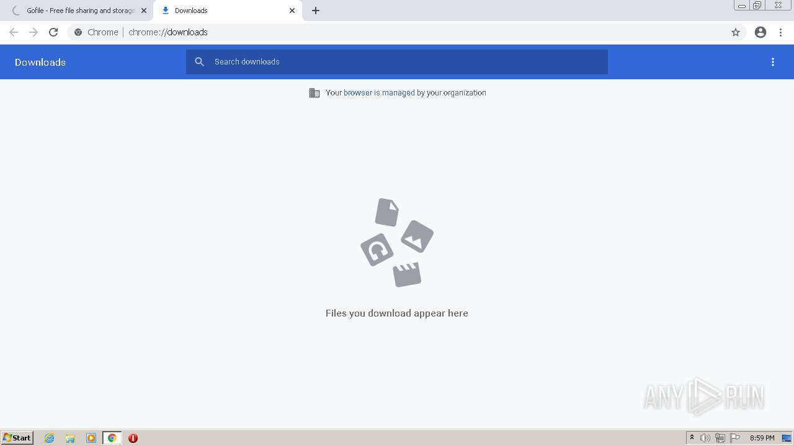The width and height of the screenshot is (794, 446).
Task: Launch Windows Media Player from taskbar
Action: (91, 438)
